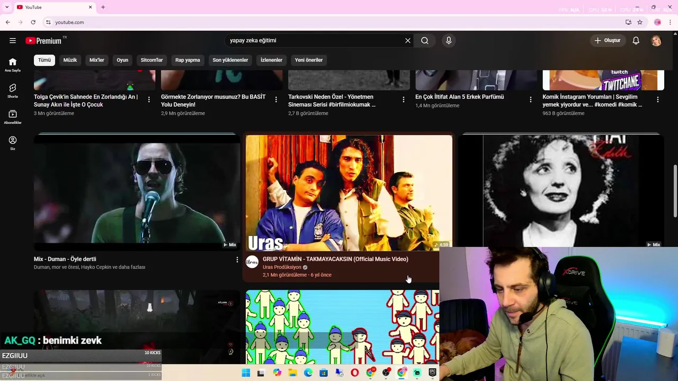The width and height of the screenshot is (678, 381).
Task: Open Microsoft Store from taskbar
Action: pyautogui.click(x=324, y=373)
